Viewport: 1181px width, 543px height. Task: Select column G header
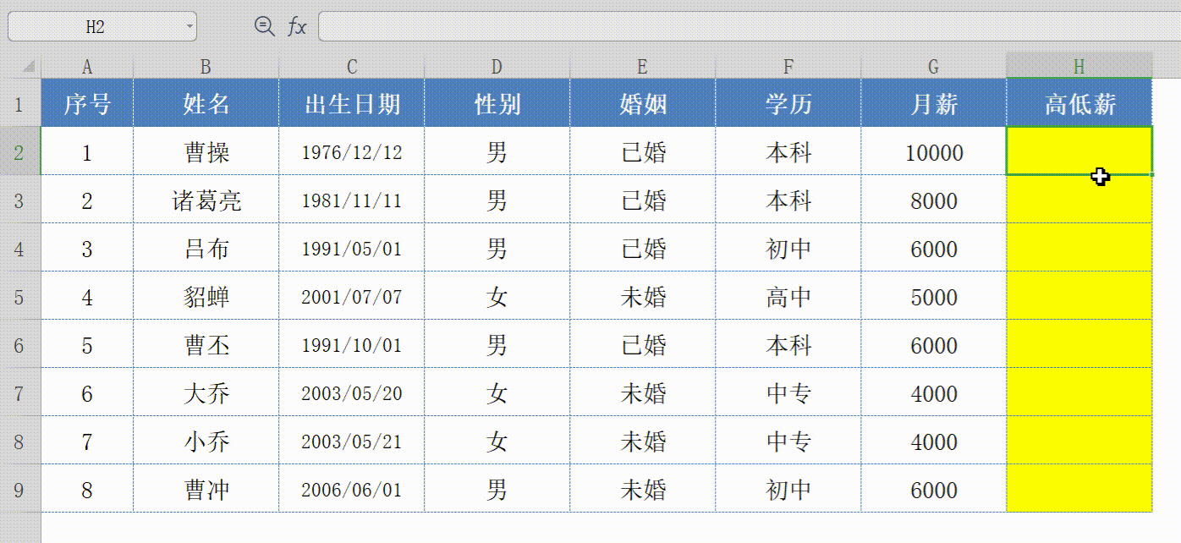coord(933,67)
